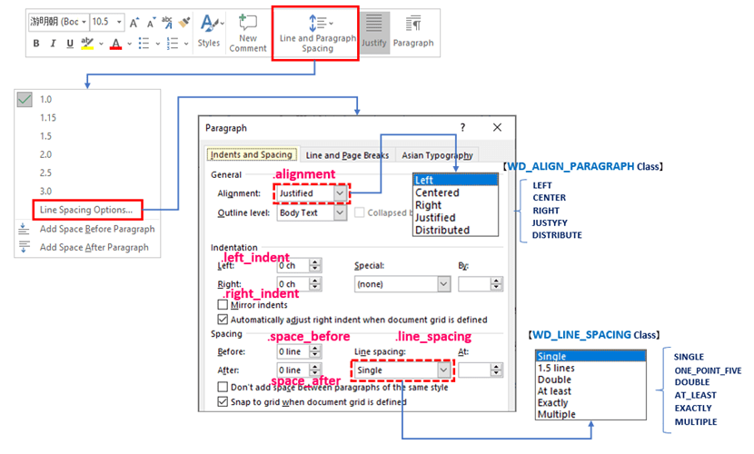Toggle Mirror indents checkbox

pyautogui.click(x=223, y=304)
